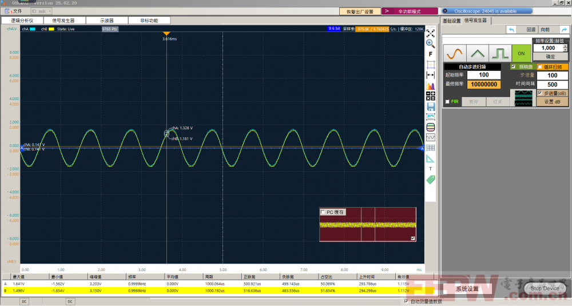
Task: Toggle channel A DC coupling button
Action: (x=24, y=301)
